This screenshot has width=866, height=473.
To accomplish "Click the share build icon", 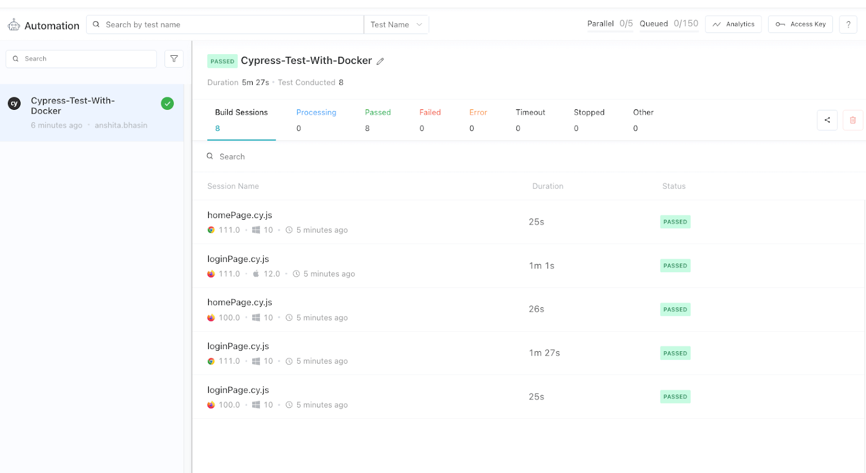I will (x=827, y=120).
